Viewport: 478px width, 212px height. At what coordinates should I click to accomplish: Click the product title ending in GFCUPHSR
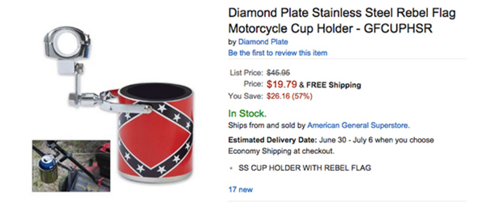341,21
